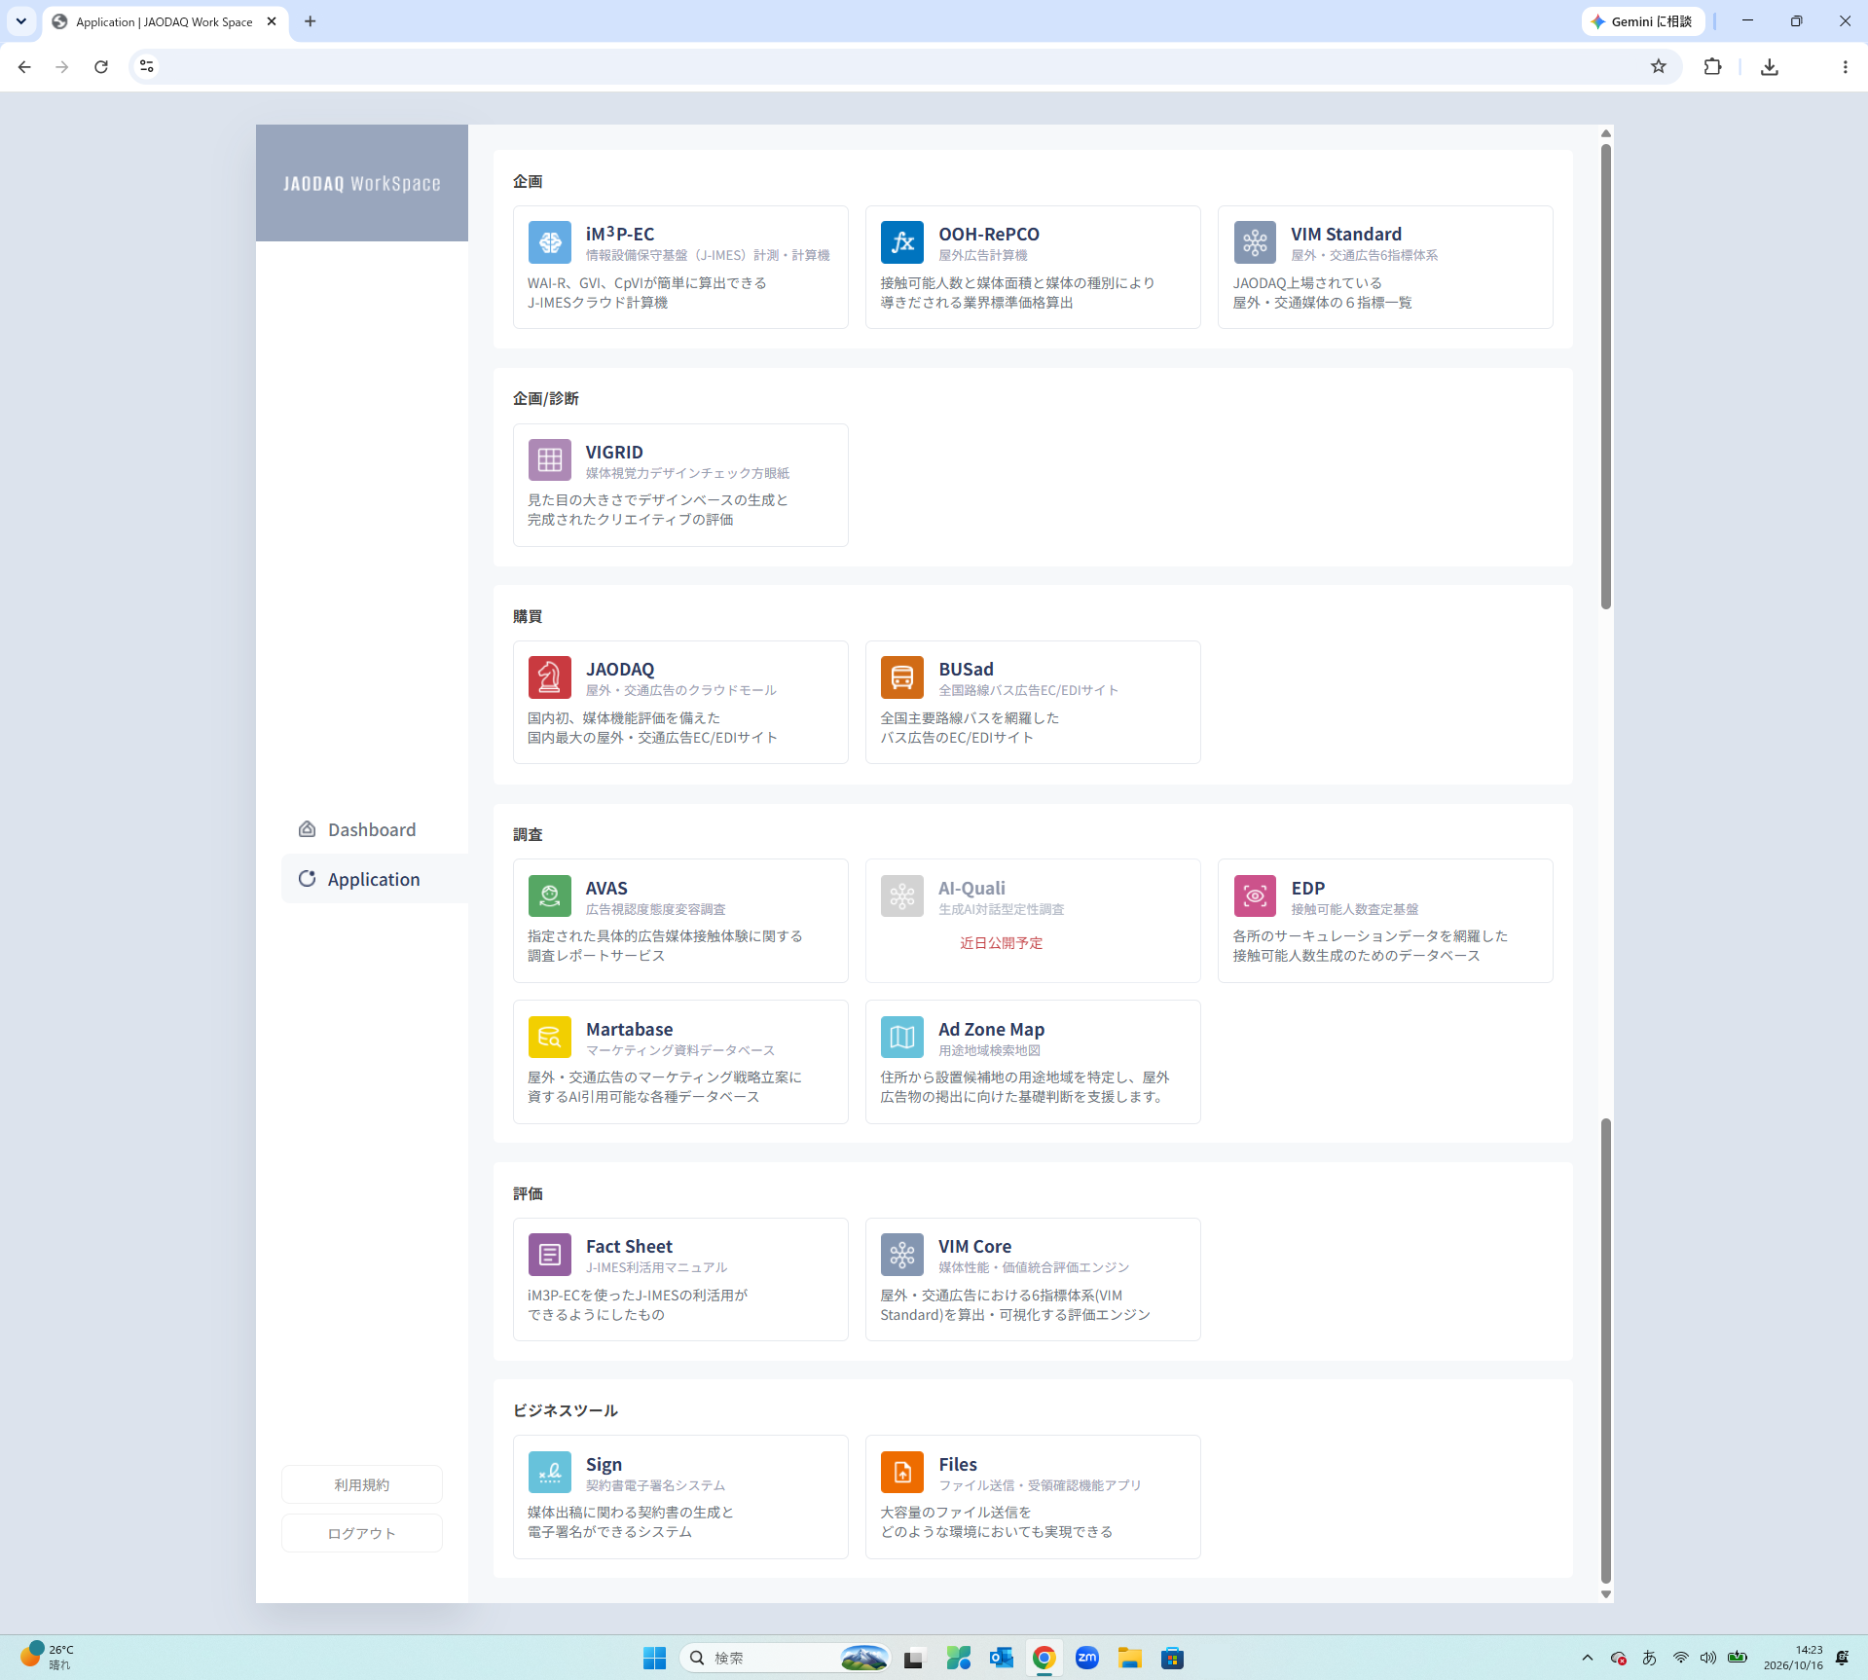The image size is (1868, 1680).
Task: Open the browser extensions puzzle icon
Action: pos(1713,66)
